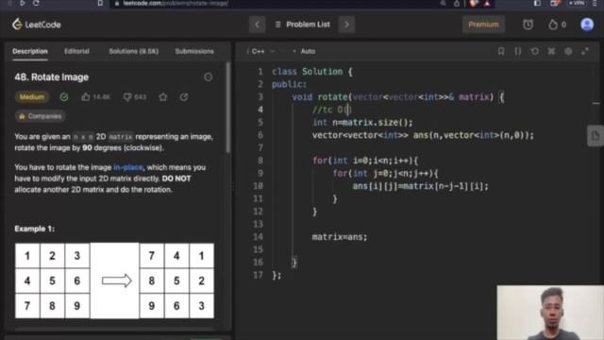This screenshot has height=340, width=604.
Task: Place cursor on line 4 comment
Action: [332, 110]
